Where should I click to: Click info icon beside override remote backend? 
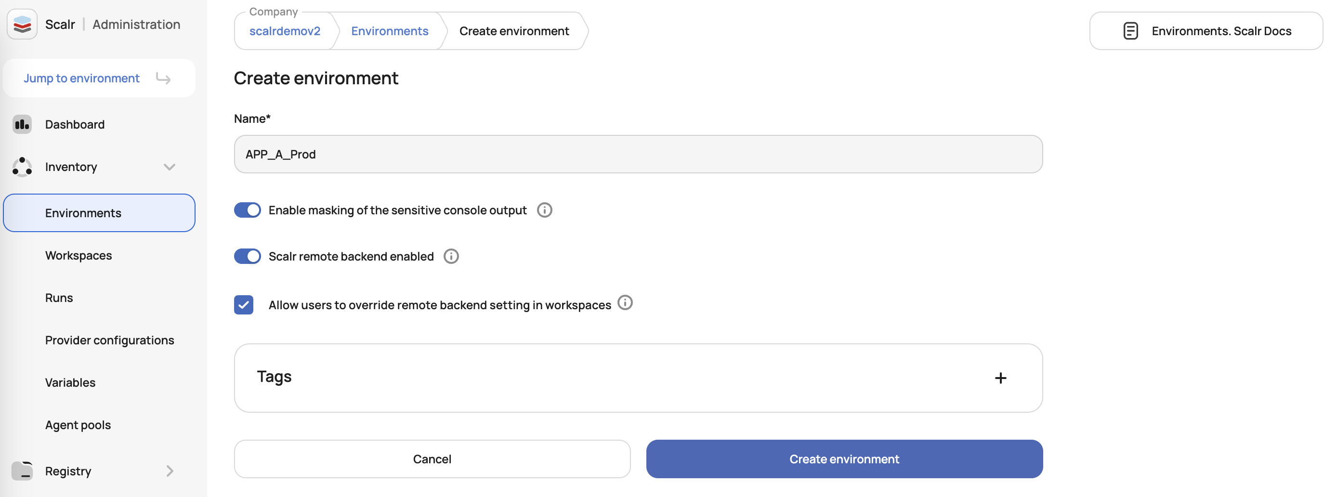(625, 302)
